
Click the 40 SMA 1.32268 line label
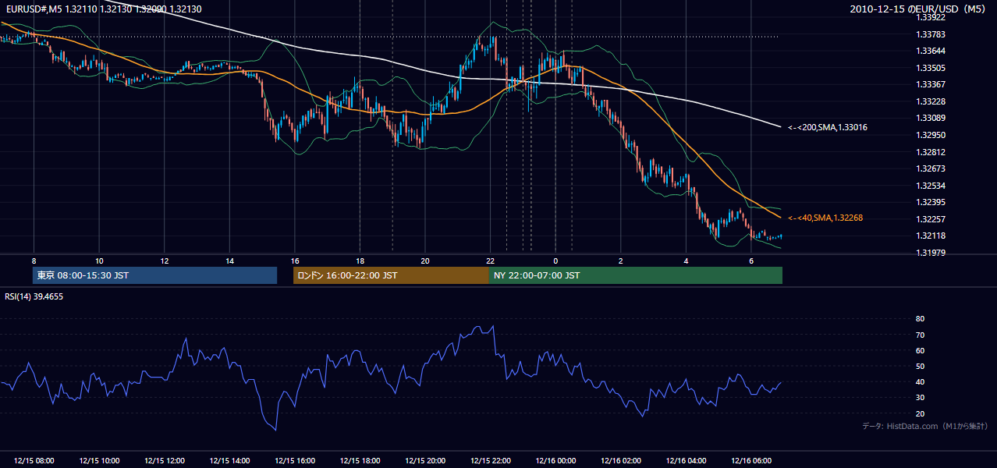(825, 218)
